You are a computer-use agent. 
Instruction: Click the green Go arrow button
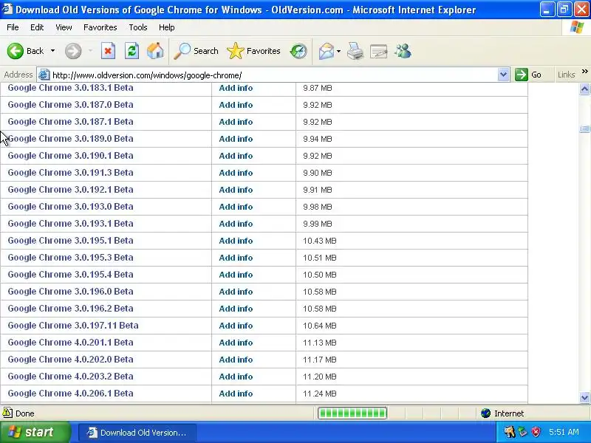pos(522,75)
